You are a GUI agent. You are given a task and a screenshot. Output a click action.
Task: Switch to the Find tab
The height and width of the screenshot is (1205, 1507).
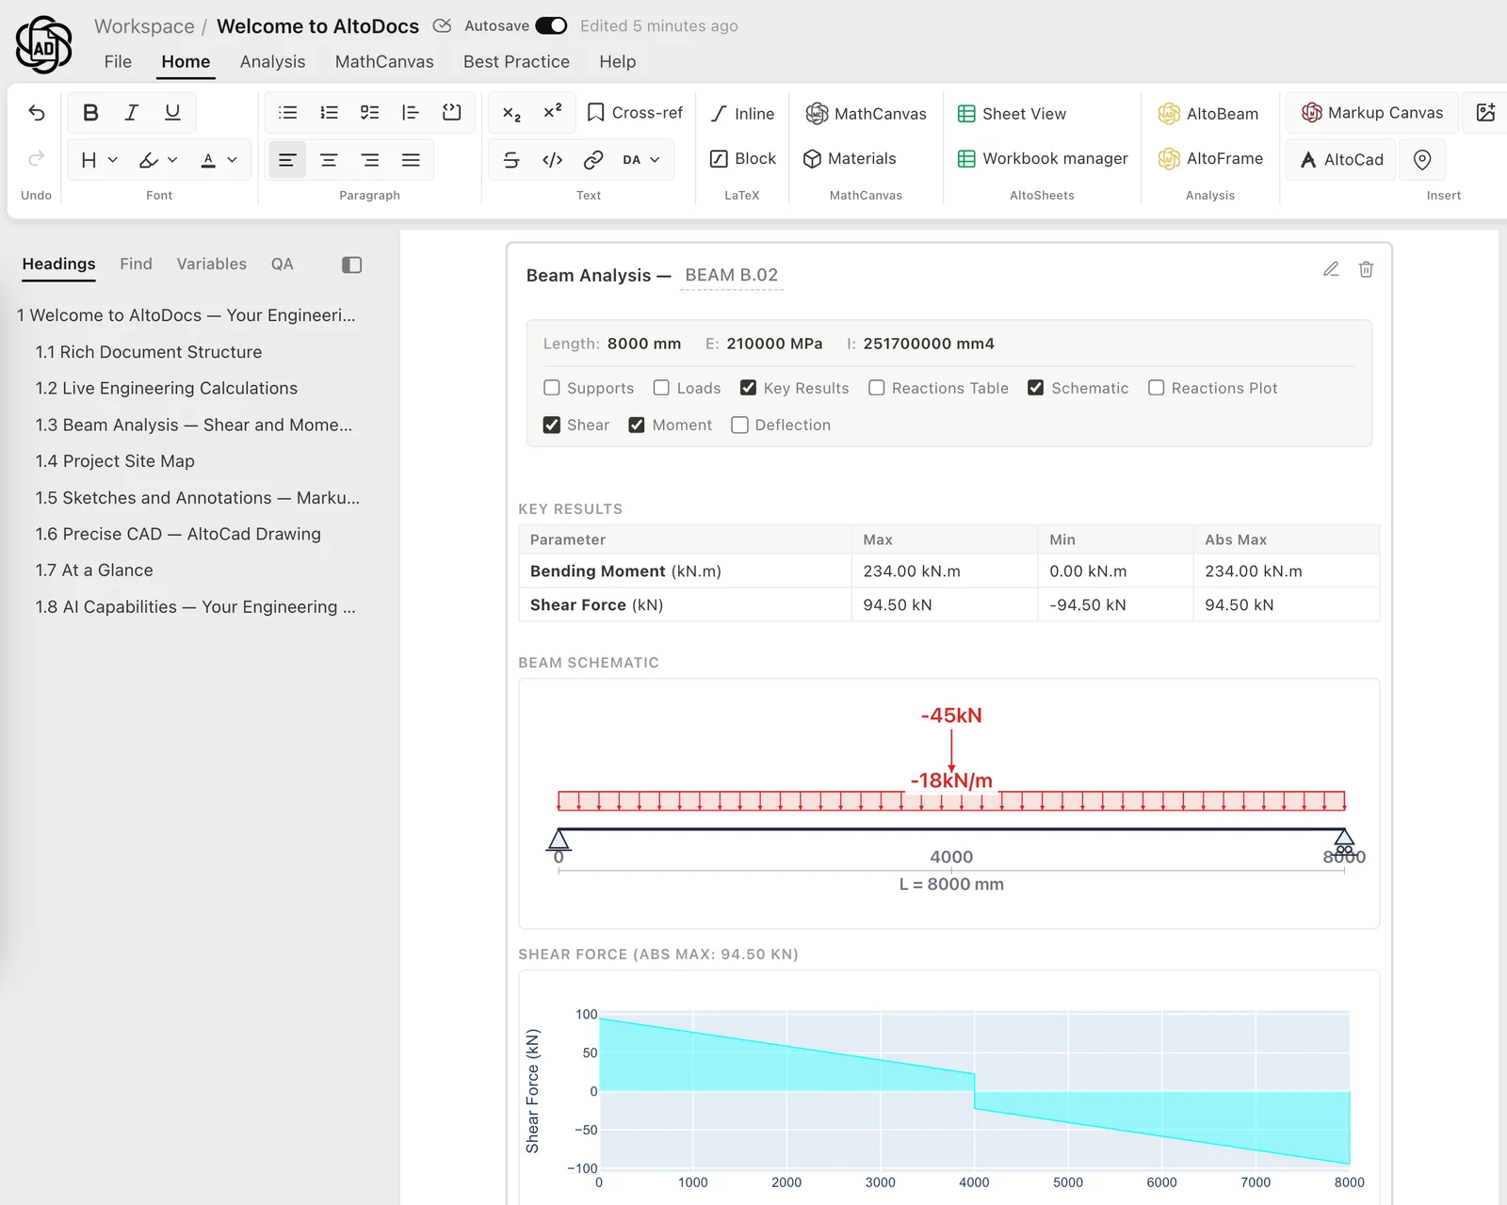tap(136, 264)
